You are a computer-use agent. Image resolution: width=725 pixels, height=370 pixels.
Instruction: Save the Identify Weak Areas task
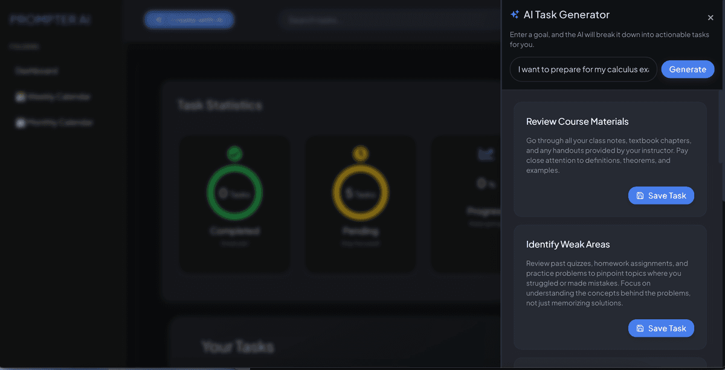[x=661, y=328]
